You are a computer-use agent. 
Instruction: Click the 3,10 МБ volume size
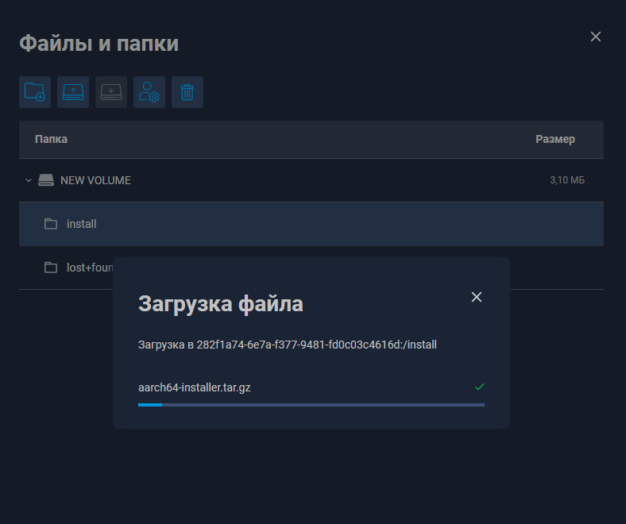click(566, 180)
